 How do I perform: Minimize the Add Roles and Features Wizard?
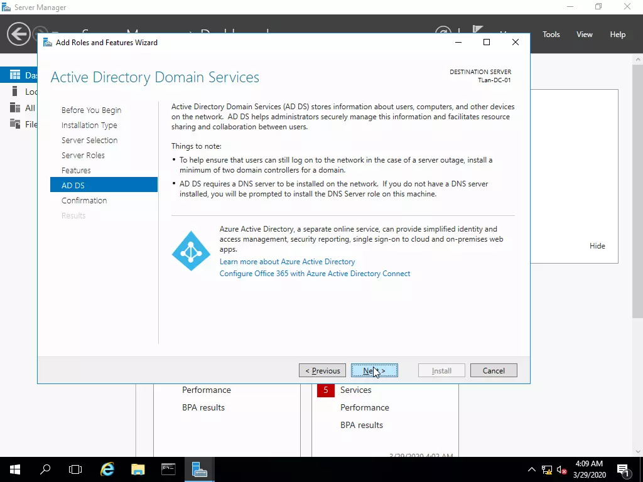[x=458, y=42]
